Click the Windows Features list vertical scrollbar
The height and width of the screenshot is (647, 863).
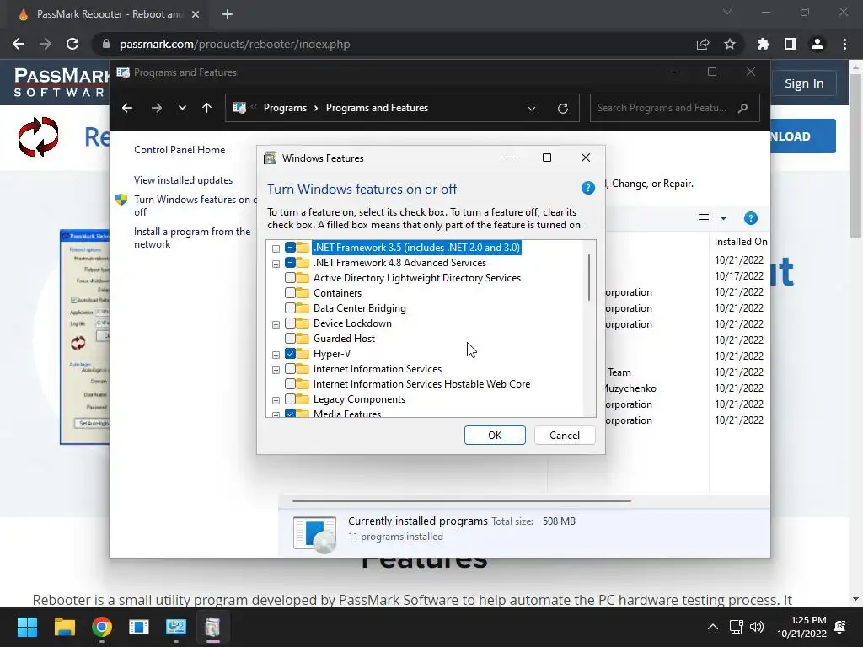point(589,277)
